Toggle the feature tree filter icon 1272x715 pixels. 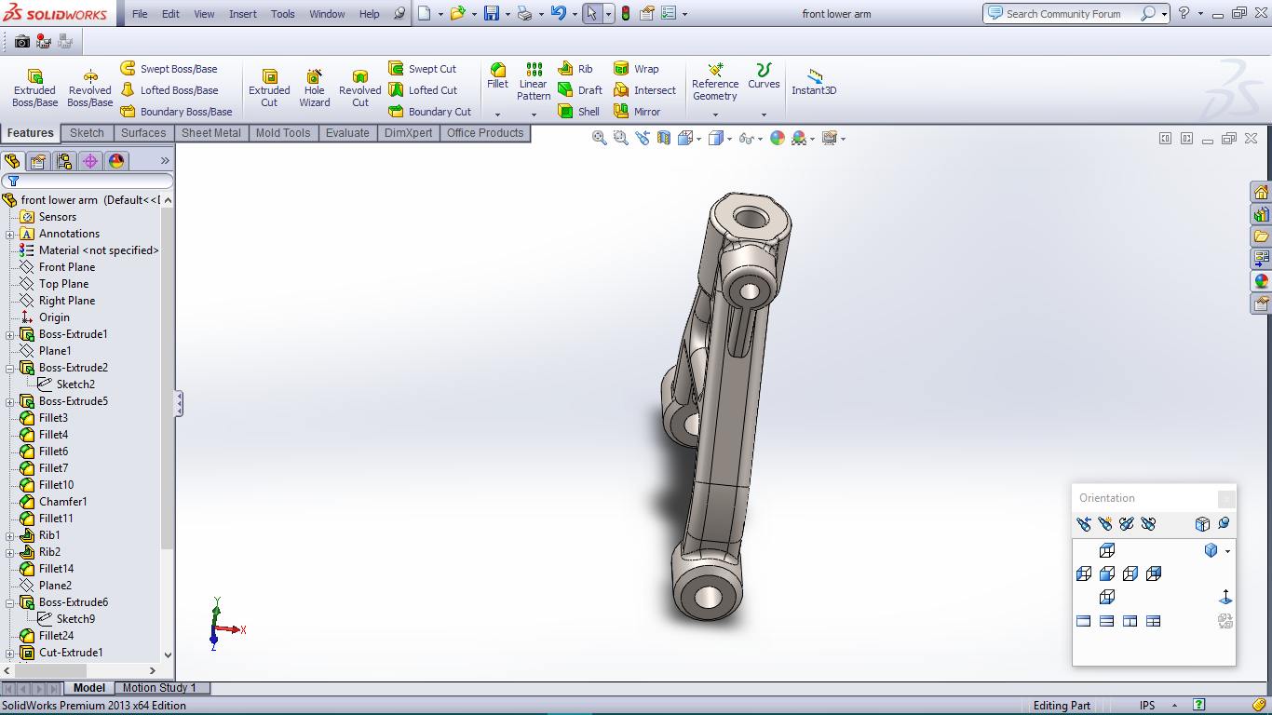(x=13, y=181)
